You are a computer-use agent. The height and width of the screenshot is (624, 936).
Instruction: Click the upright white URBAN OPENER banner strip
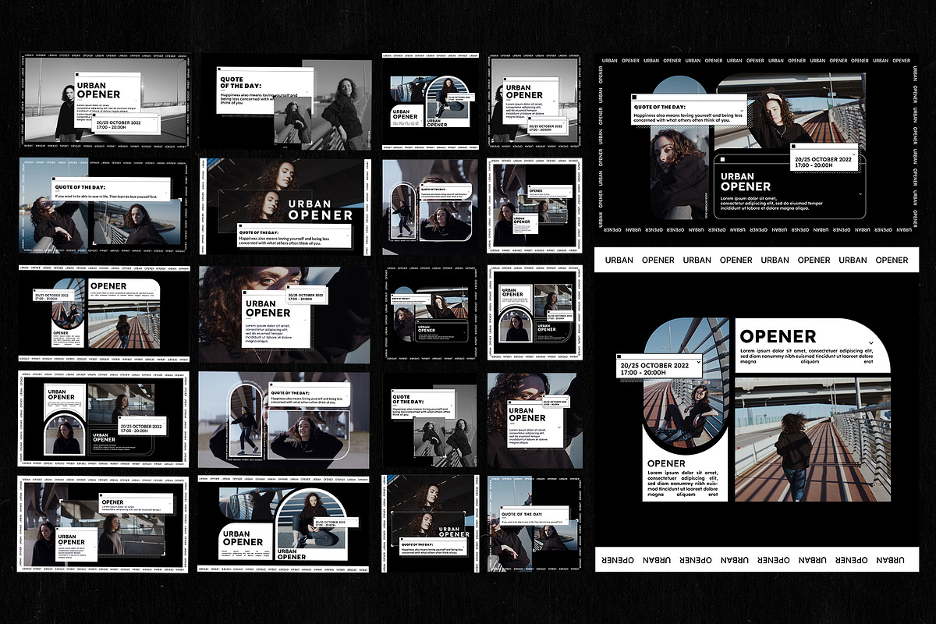pyautogui.click(x=757, y=260)
